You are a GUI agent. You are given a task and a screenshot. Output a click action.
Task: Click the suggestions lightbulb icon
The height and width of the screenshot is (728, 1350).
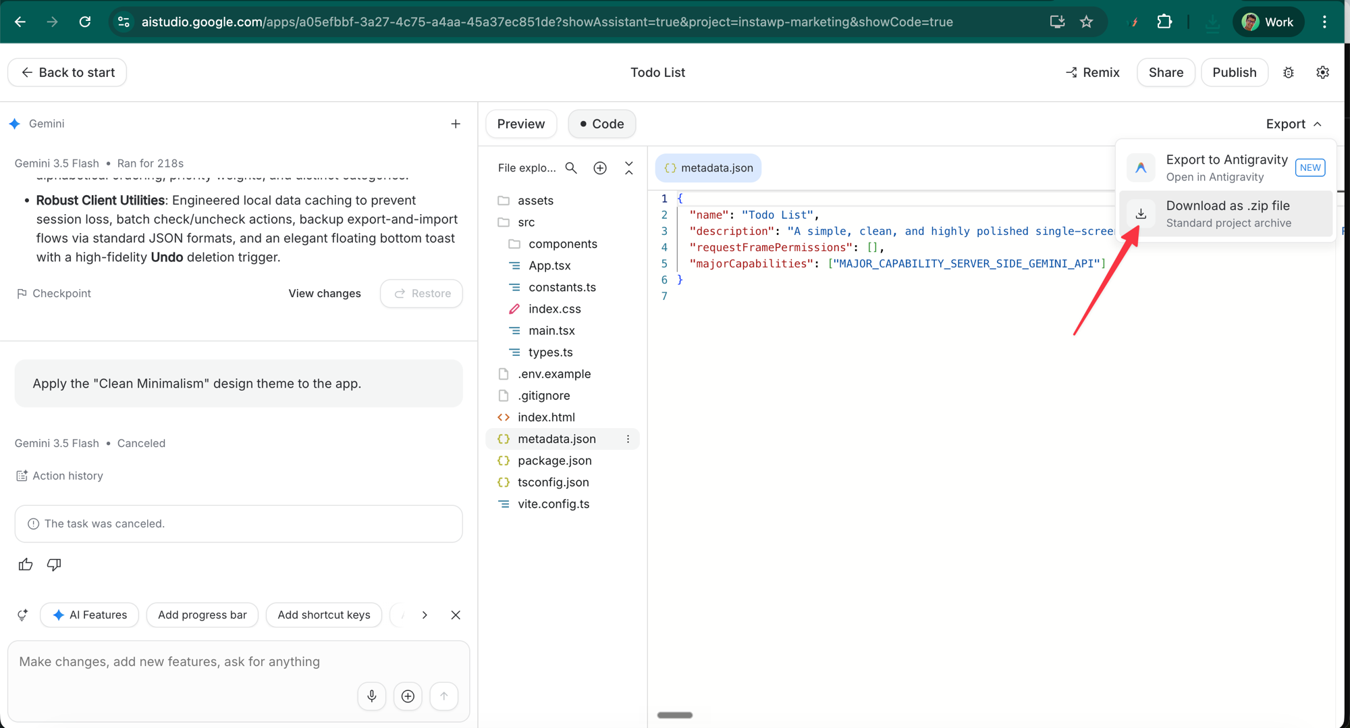pyautogui.click(x=22, y=615)
